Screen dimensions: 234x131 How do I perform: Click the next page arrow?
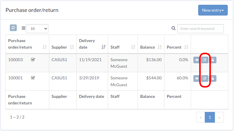219,117
